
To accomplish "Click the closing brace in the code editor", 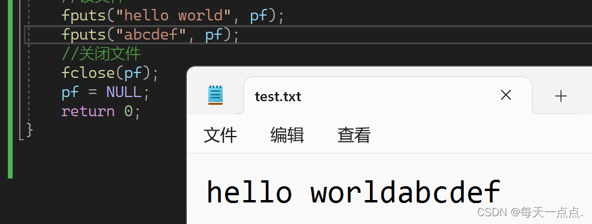I will click(29, 131).
